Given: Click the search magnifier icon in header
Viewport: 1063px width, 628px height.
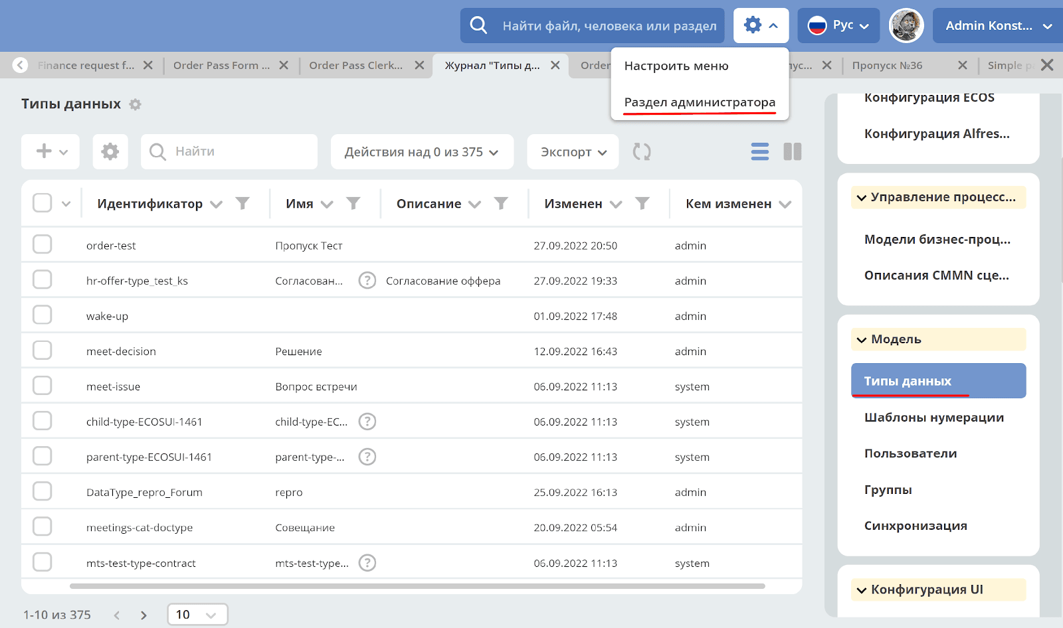Looking at the screenshot, I should (x=478, y=25).
